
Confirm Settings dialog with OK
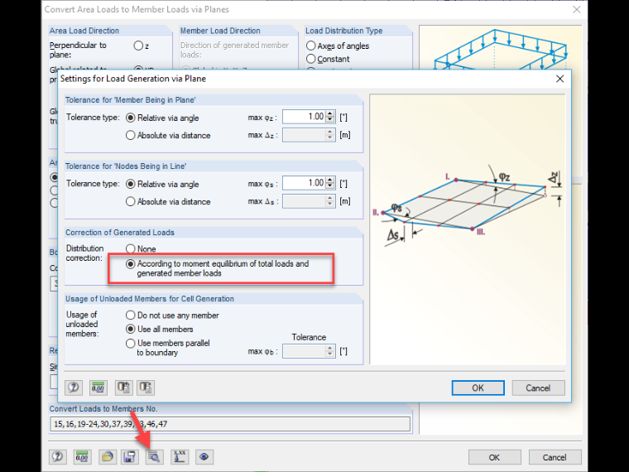click(478, 388)
